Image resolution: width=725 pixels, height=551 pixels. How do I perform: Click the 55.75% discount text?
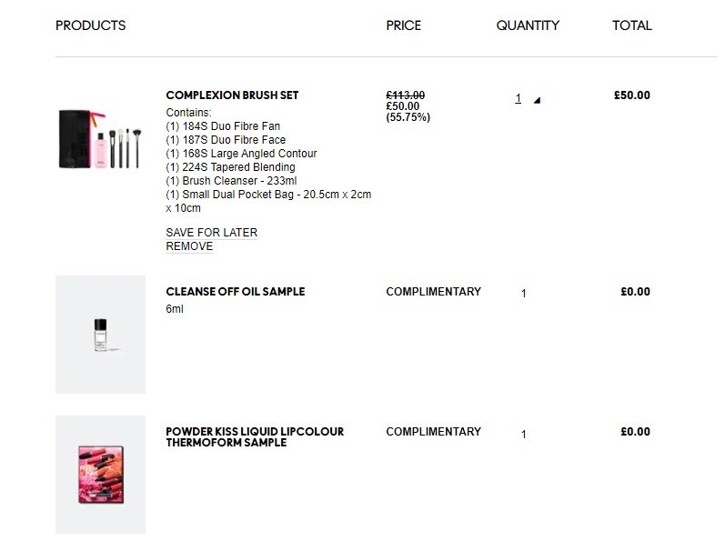408,117
